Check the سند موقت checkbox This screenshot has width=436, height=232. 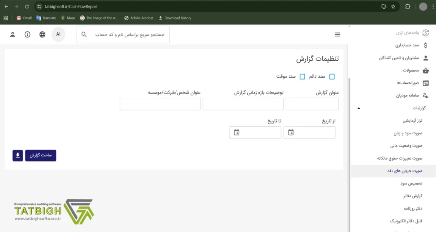(x=302, y=76)
